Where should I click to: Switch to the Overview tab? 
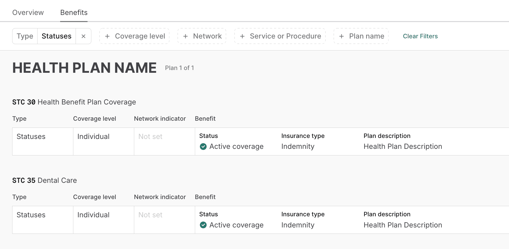click(28, 12)
